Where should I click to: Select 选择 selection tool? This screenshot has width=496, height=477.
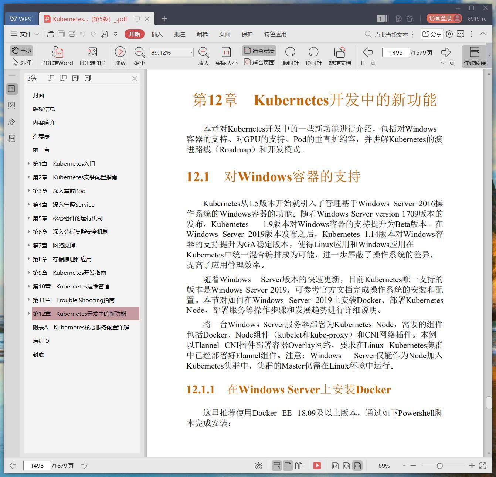[21, 62]
